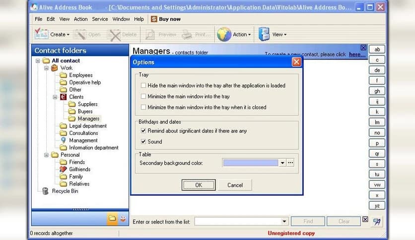Collapse the Work tree node

46,68
